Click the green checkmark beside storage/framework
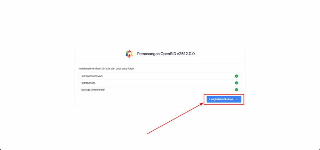This screenshot has height=150, width=320. tap(236, 76)
